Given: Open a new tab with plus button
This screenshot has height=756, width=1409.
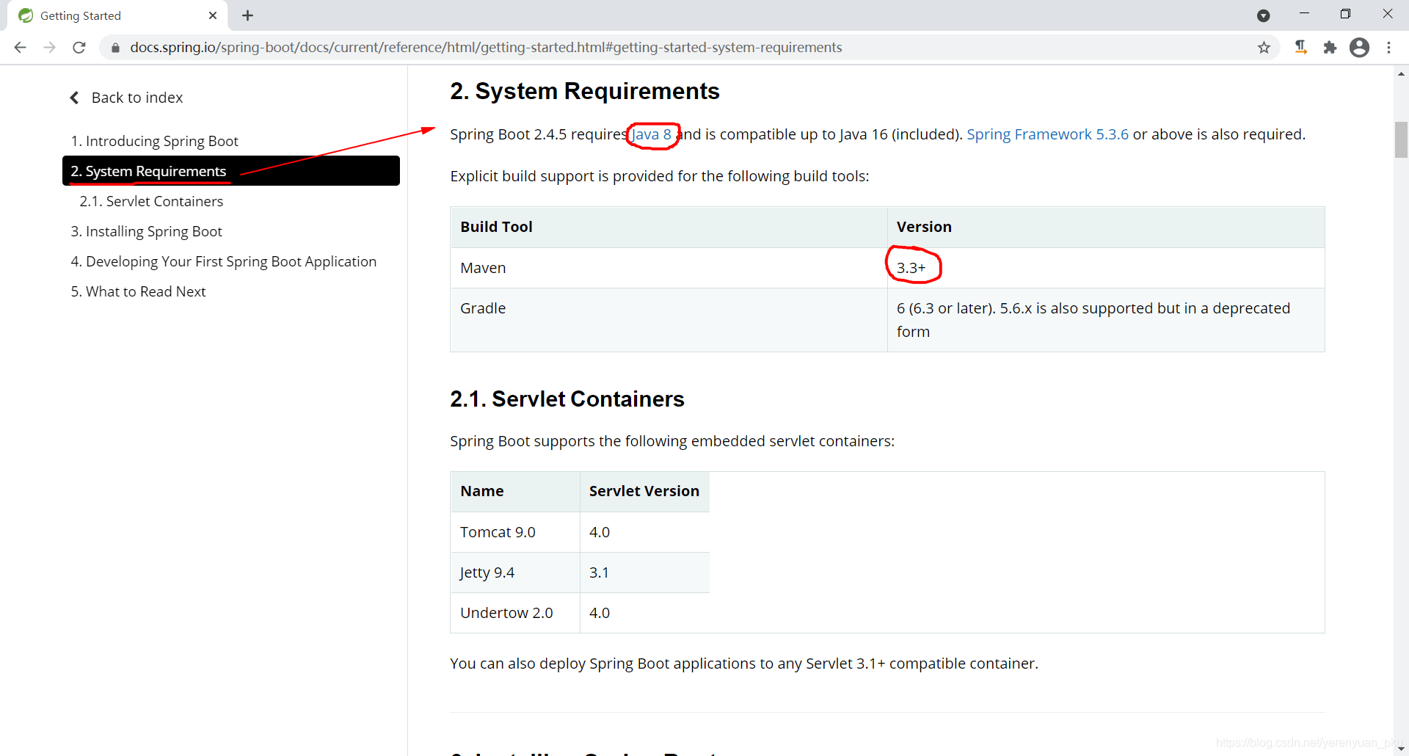Looking at the screenshot, I should pos(248,15).
